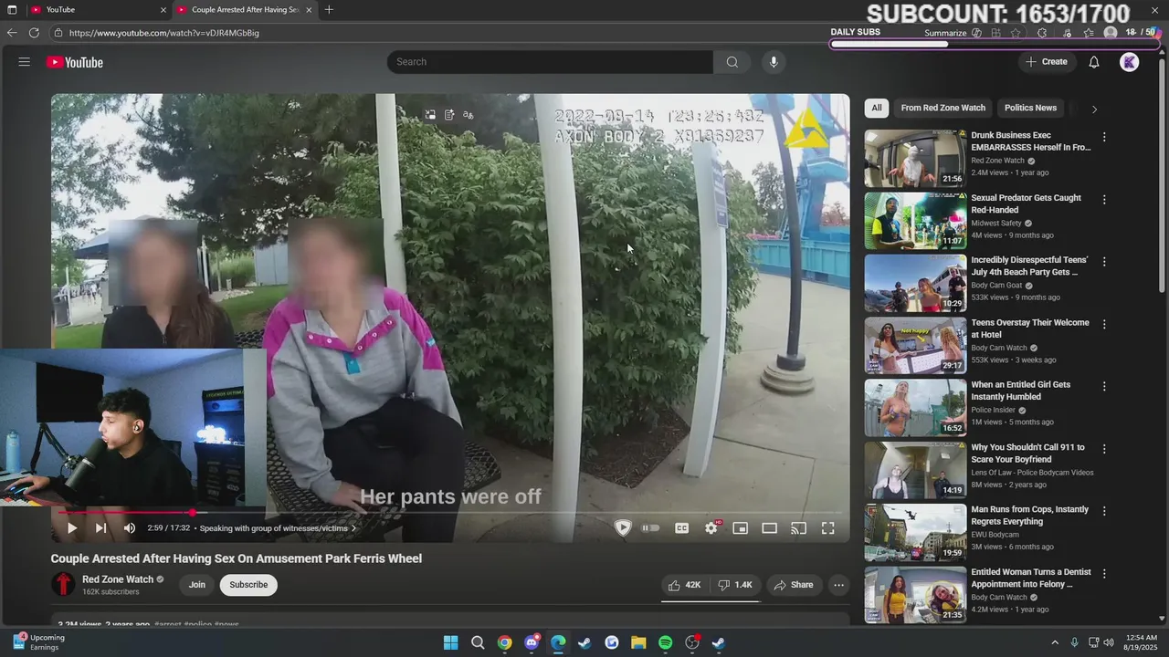Open options for 'Why You Shouldn't Call 911' video
Screen dimensions: 1169x657
1104,449
